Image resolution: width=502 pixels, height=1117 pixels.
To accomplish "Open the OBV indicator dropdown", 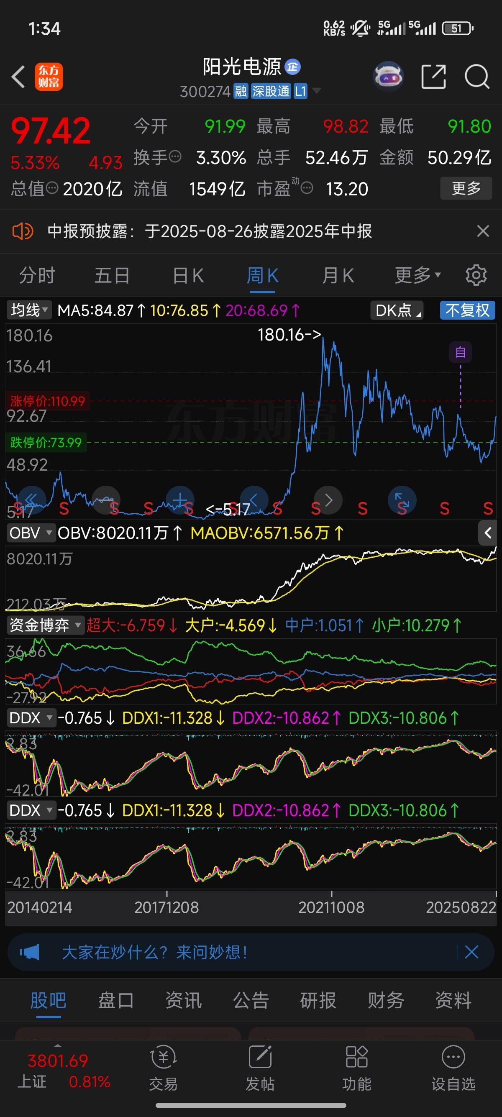I will pos(31,533).
